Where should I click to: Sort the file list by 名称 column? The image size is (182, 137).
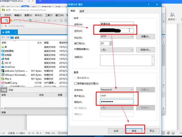click(15, 43)
